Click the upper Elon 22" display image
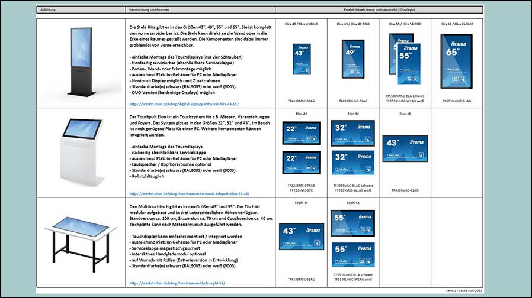 [301, 132]
